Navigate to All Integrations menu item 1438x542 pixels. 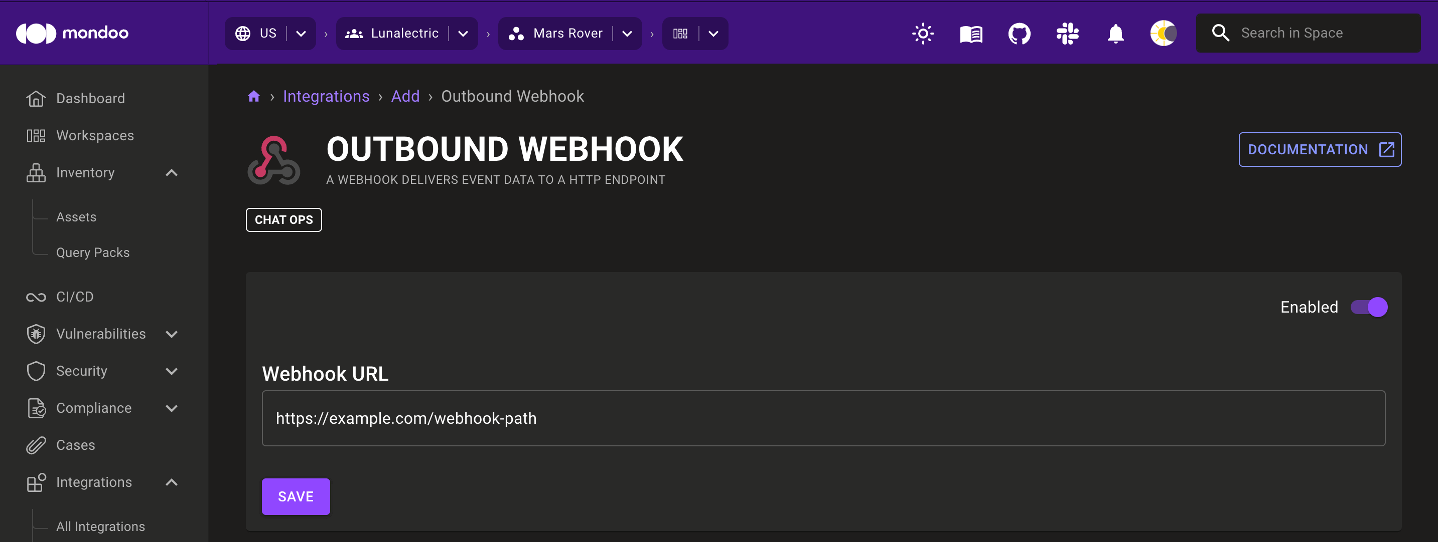(101, 525)
